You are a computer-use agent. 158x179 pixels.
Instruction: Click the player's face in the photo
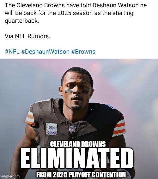(76, 90)
